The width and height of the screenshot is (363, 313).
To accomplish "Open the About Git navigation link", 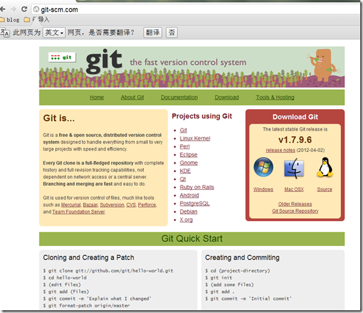I will (132, 97).
